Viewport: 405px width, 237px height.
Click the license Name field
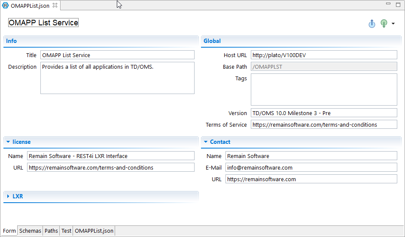point(110,156)
